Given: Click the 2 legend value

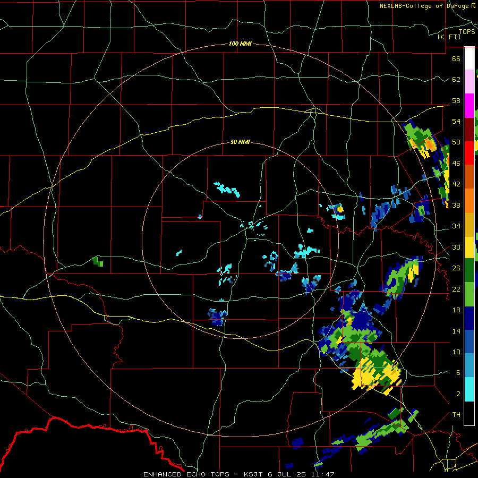Looking at the screenshot, I should (458, 394).
